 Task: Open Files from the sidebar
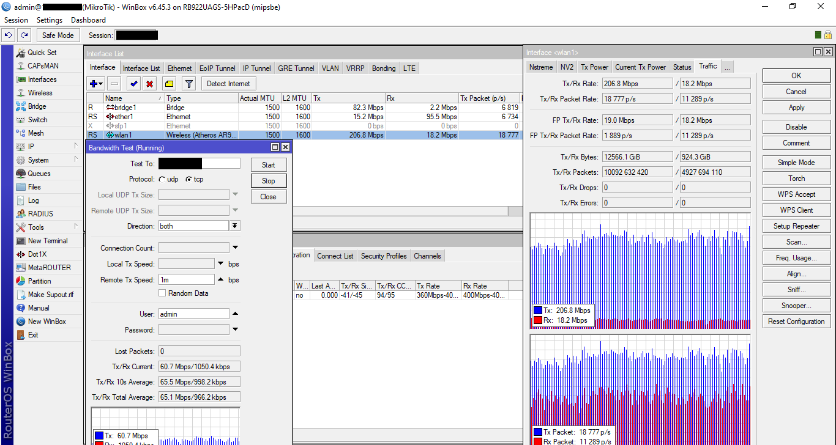click(34, 187)
